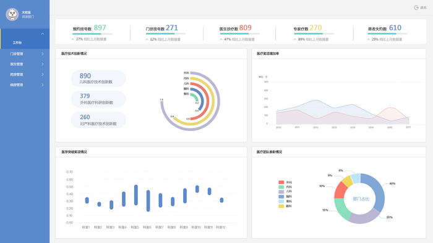Expand the 医生管理 menu chevron
This screenshot has height=243, width=433.
(x=43, y=64)
